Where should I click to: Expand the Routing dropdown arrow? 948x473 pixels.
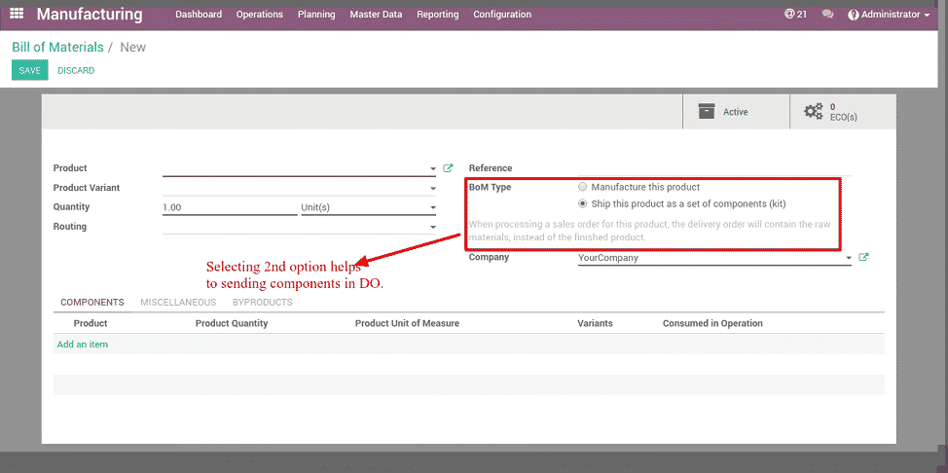[x=433, y=228]
